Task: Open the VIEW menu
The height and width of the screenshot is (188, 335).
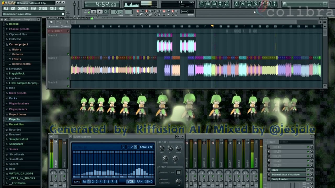Action: pos(33,8)
